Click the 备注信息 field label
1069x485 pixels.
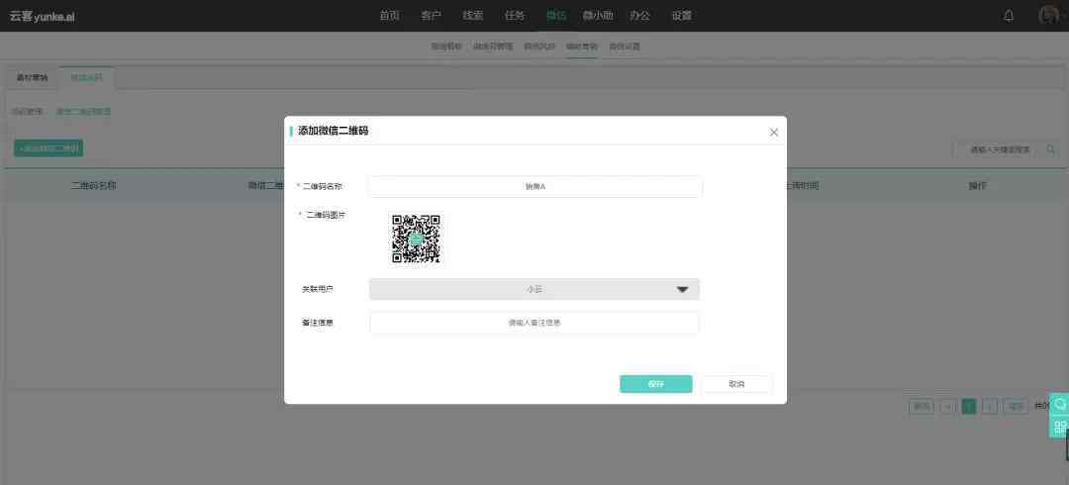pos(318,323)
